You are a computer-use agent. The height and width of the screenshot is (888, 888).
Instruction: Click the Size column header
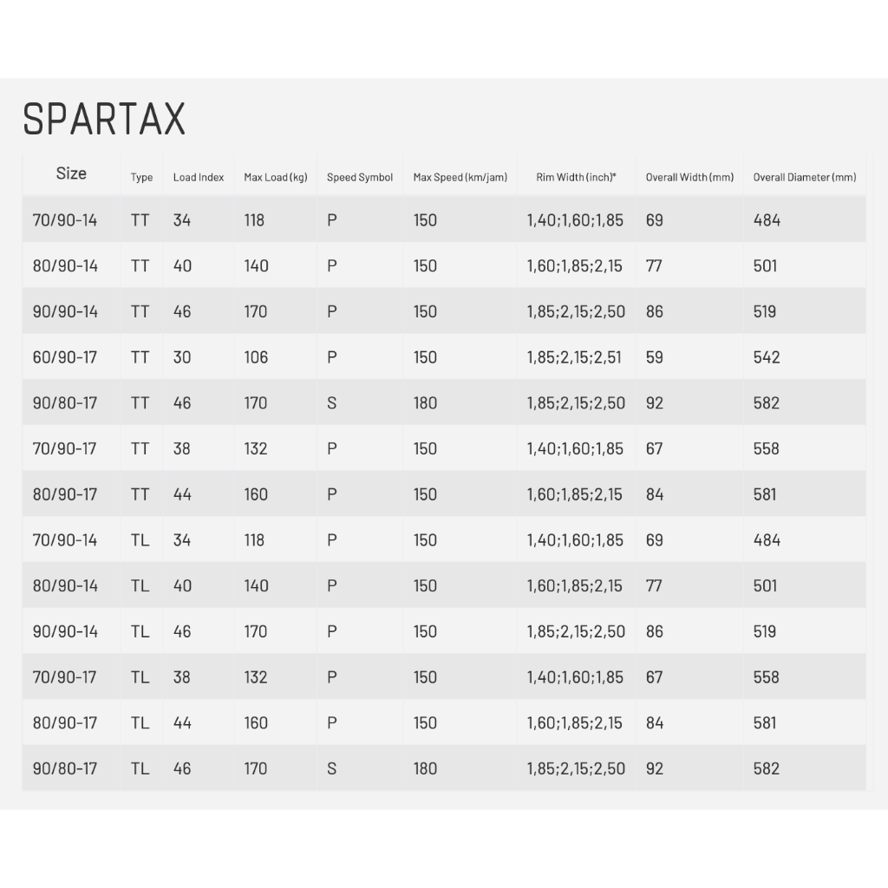tap(71, 173)
